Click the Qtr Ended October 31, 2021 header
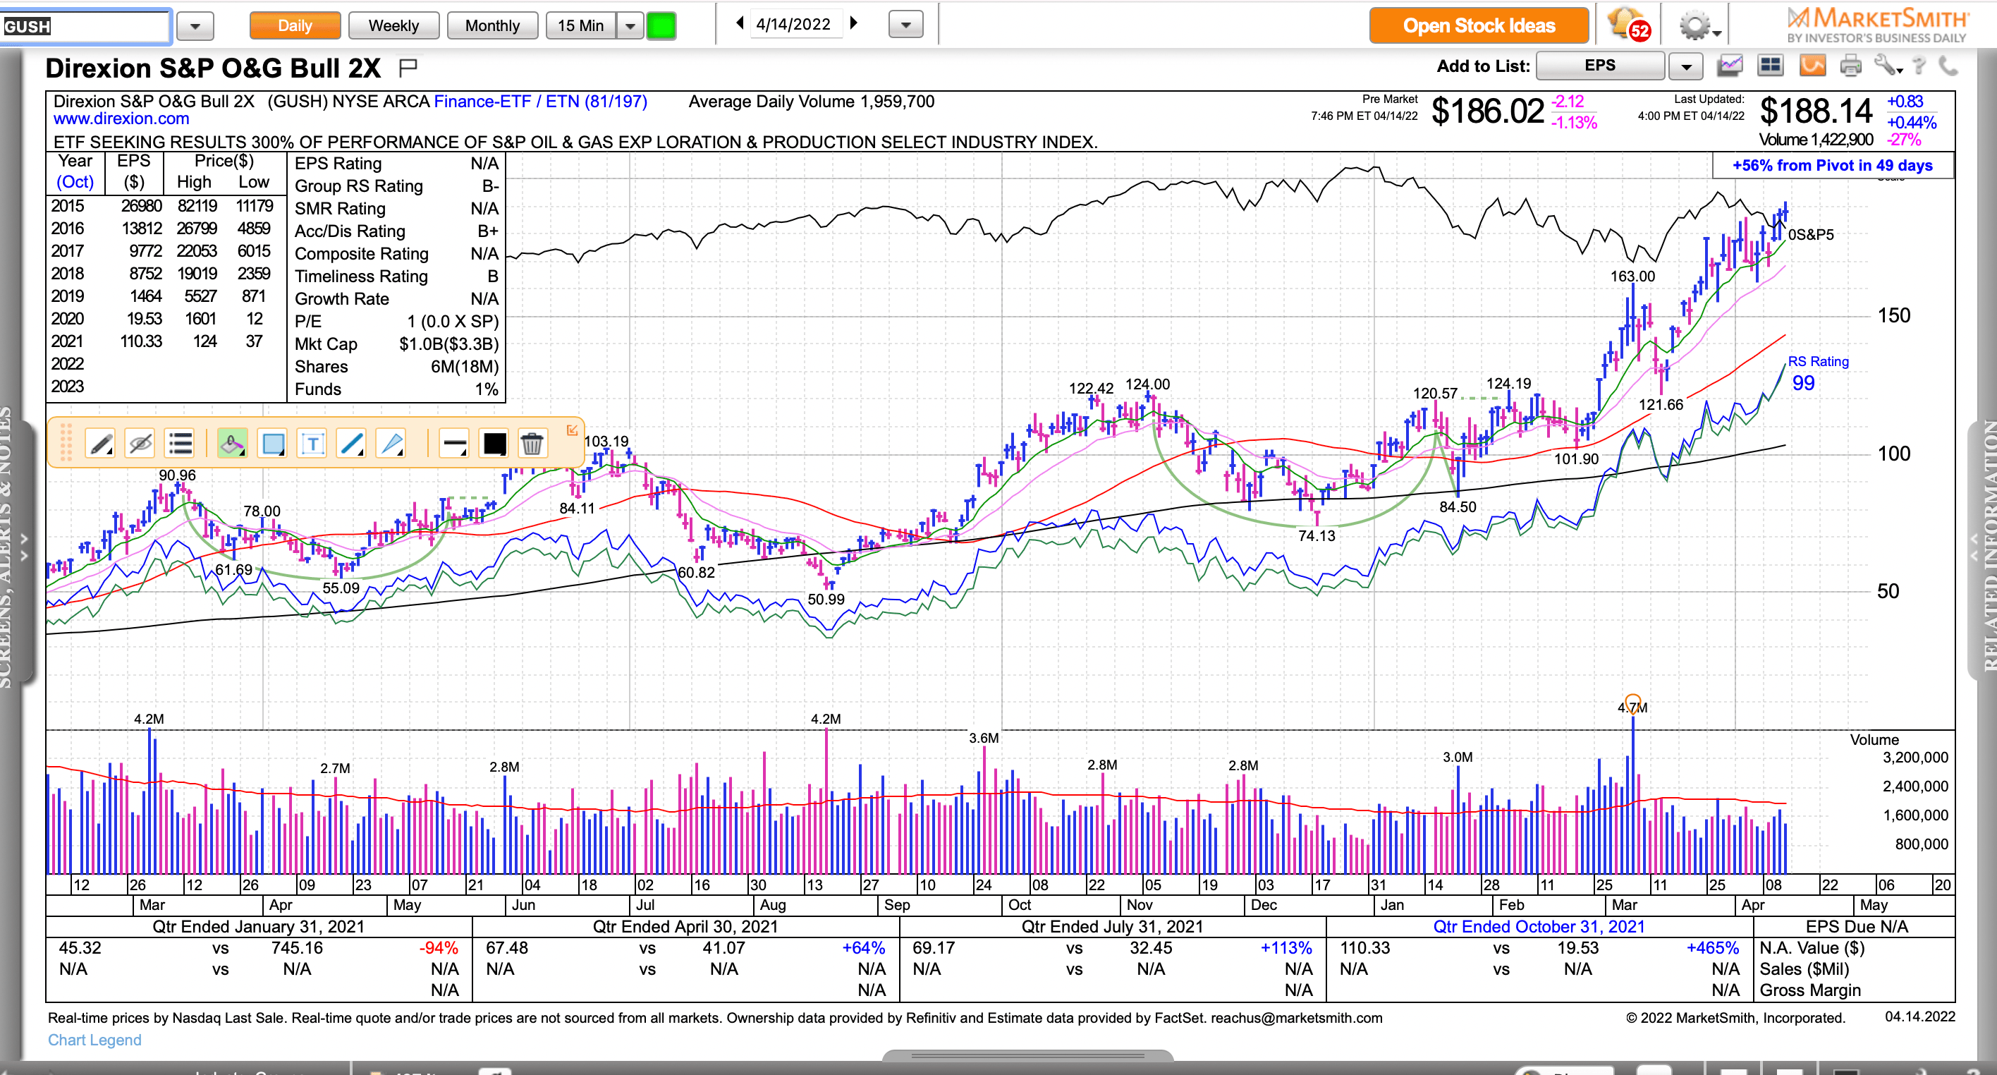Screen dimensions: 1997x1075 (x=1538, y=927)
